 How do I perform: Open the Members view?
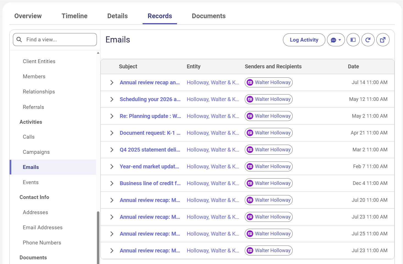(x=34, y=77)
